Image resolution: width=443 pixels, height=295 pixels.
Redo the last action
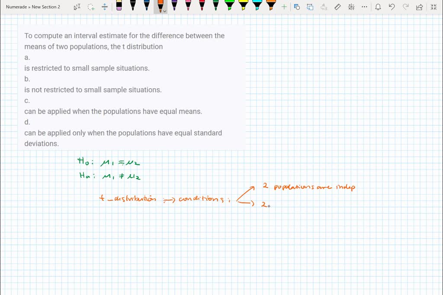[x=405, y=7]
